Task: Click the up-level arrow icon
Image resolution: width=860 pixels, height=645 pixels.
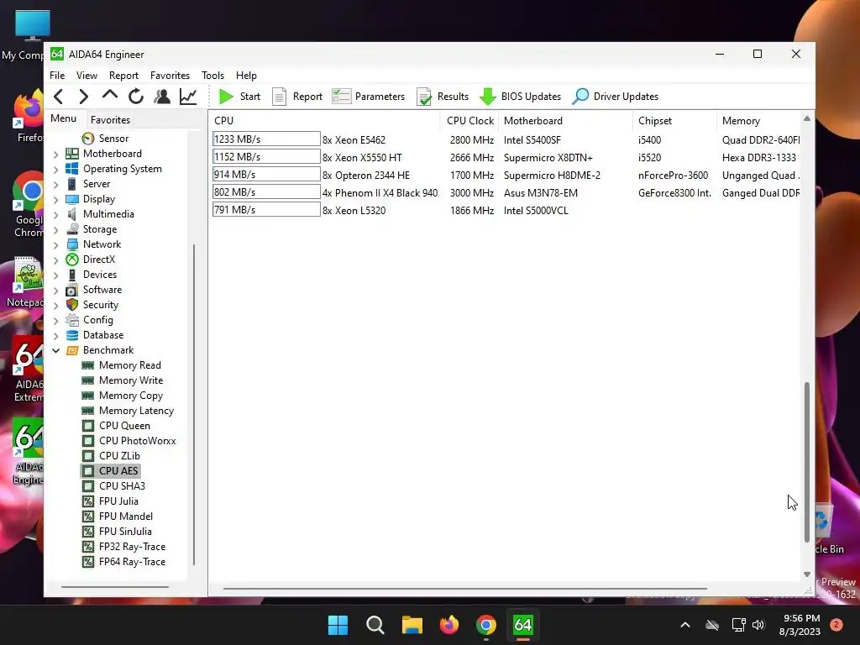Action: click(110, 96)
